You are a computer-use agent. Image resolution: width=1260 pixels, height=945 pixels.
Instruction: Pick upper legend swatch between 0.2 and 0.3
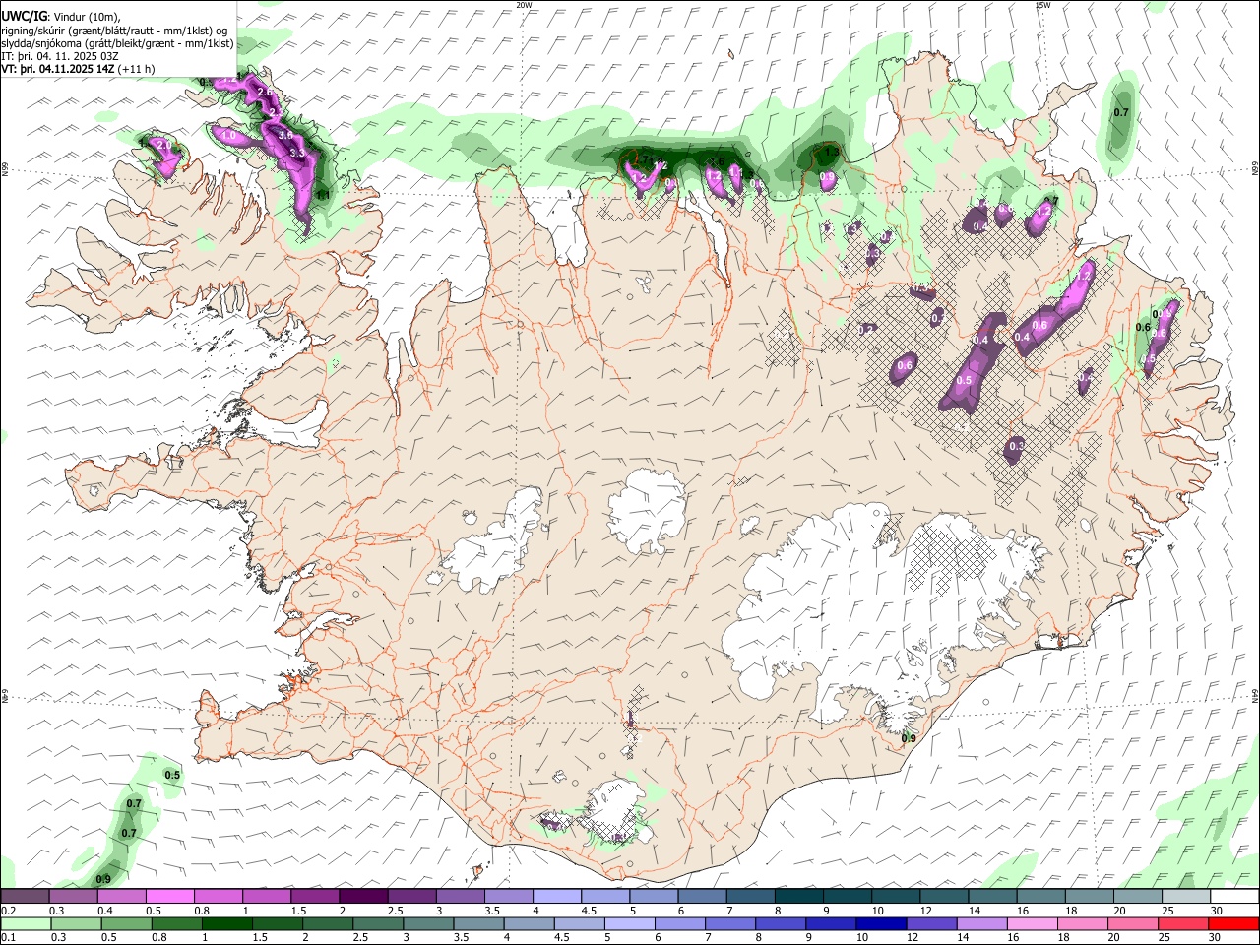coord(25,897)
